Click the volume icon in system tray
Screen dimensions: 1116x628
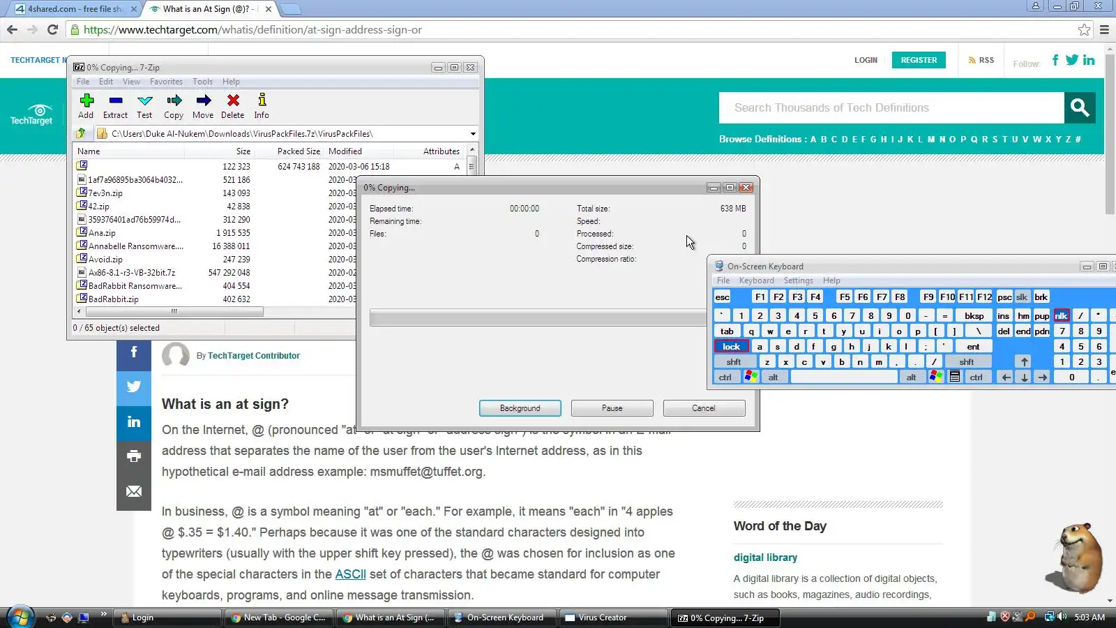(1062, 617)
